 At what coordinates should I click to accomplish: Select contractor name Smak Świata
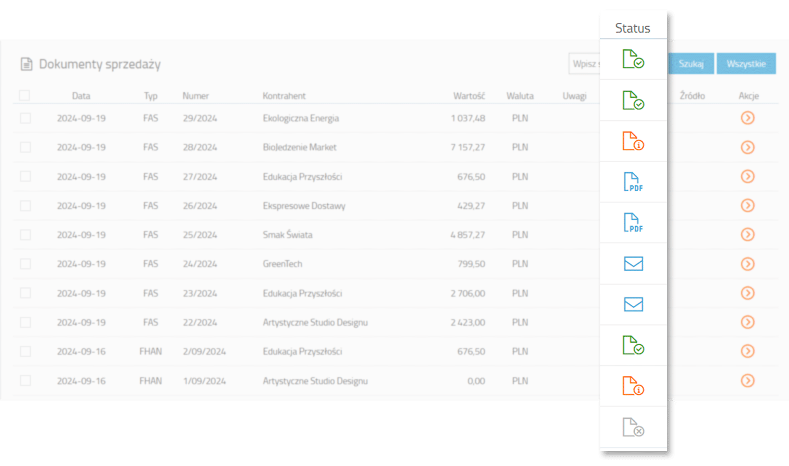coord(288,235)
